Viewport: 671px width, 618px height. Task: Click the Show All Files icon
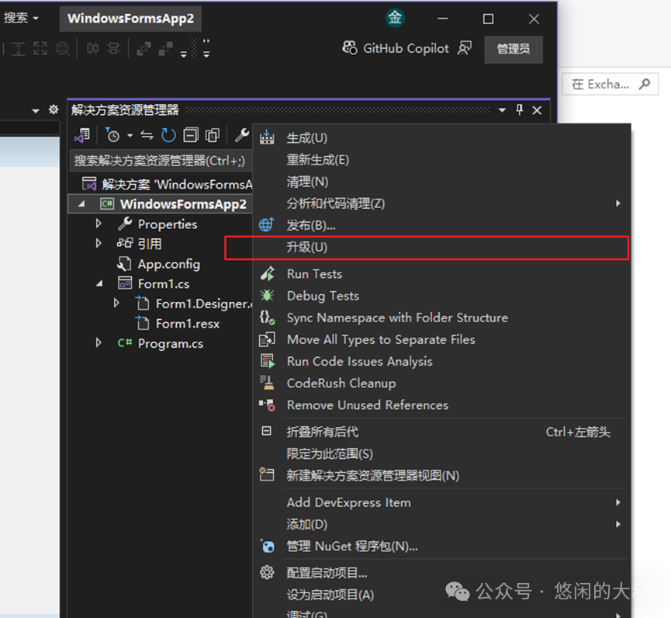click(213, 136)
